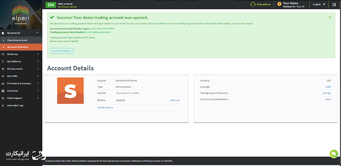Open the English language dropdown
Image resolution: width=341 pixels, height=166 pixels.
click(319, 4)
